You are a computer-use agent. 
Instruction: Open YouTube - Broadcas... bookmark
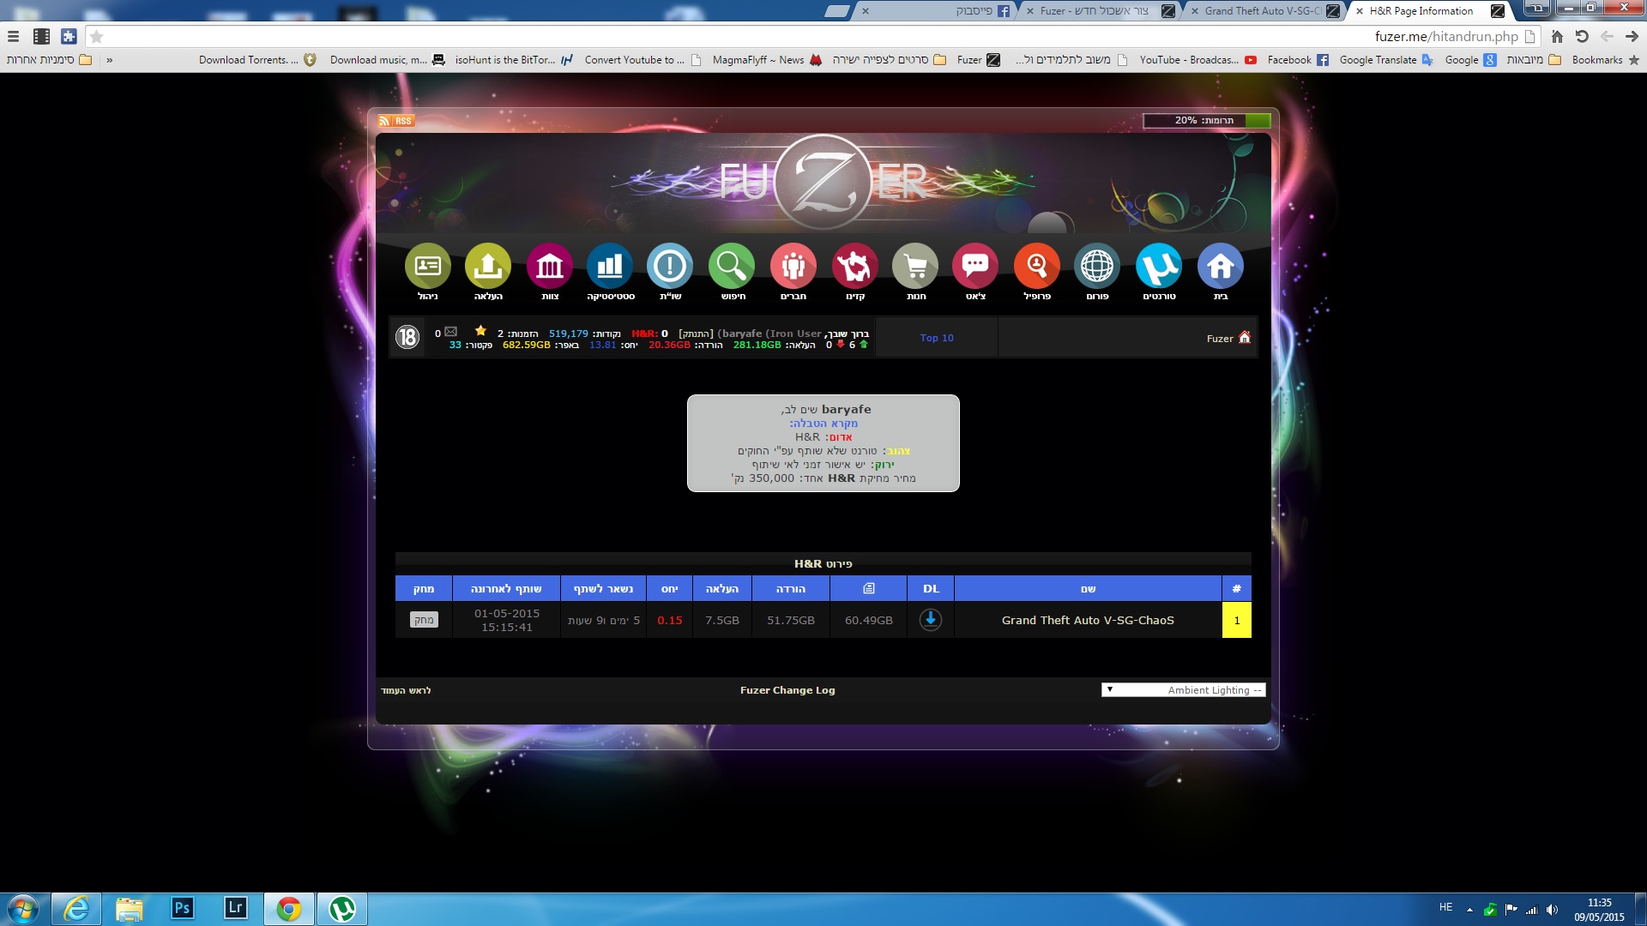(x=1198, y=60)
